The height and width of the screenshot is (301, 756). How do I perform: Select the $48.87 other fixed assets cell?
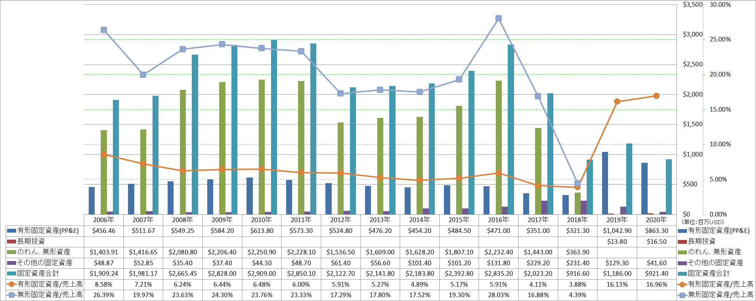(104, 263)
